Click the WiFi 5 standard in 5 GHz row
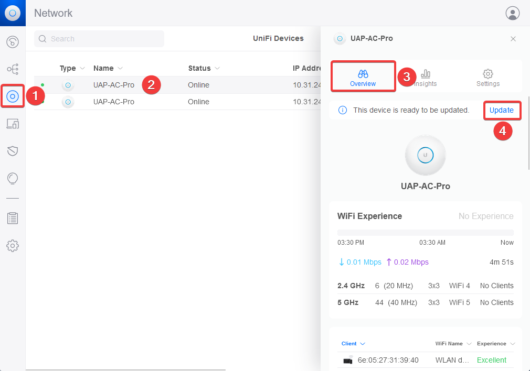Screen dimensions: 530x371 [x=459, y=302]
